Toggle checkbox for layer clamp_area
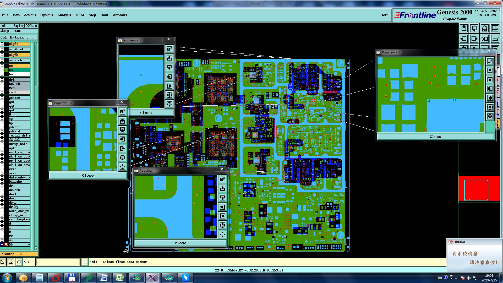503x283 pixels. pyautogui.click(x=2, y=215)
